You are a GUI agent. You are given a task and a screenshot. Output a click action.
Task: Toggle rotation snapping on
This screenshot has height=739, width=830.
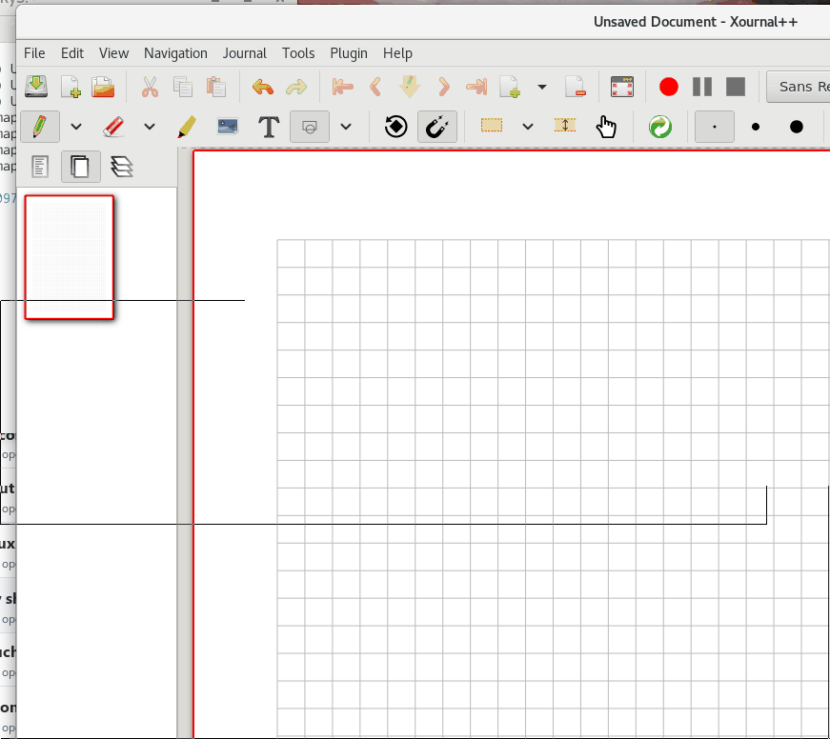(395, 126)
